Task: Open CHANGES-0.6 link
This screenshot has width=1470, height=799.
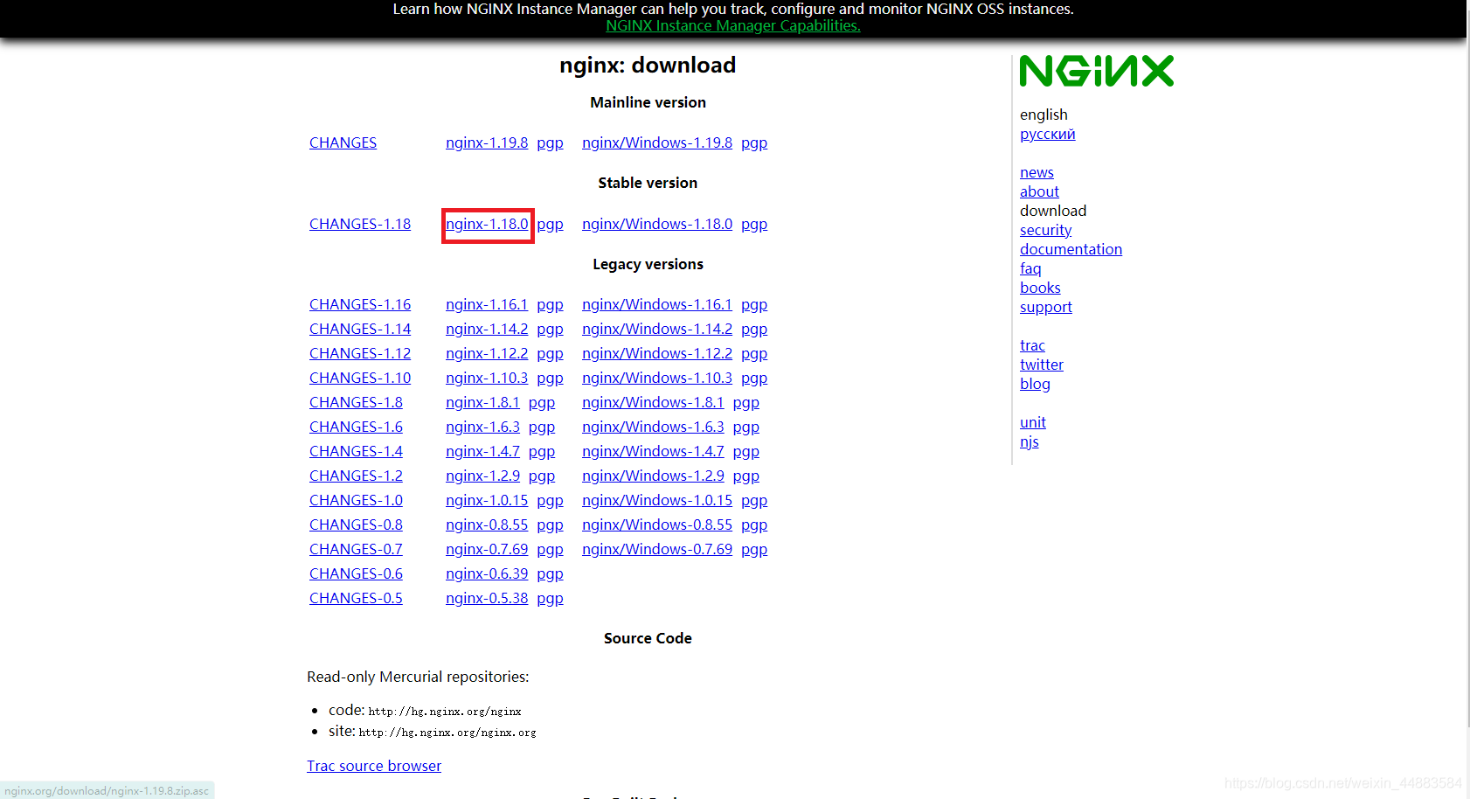Action: click(356, 573)
